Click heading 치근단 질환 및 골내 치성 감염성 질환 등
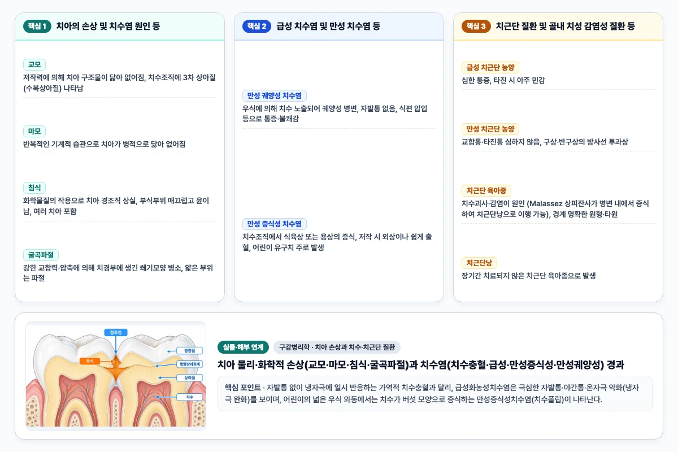Image resolution: width=678 pixels, height=452 pixels. click(x=566, y=26)
